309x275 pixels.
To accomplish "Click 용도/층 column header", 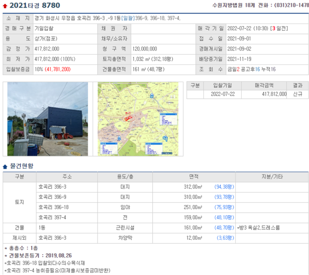I will [125, 177].
